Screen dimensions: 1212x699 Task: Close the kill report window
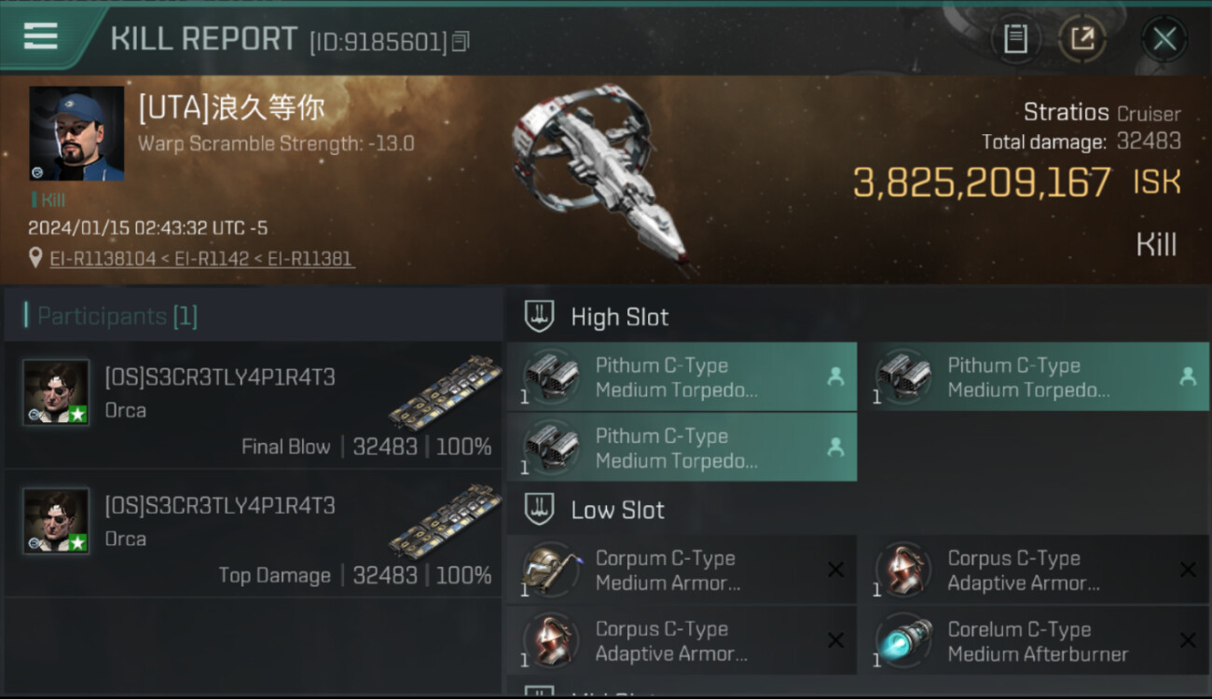pyautogui.click(x=1164, y=39)
